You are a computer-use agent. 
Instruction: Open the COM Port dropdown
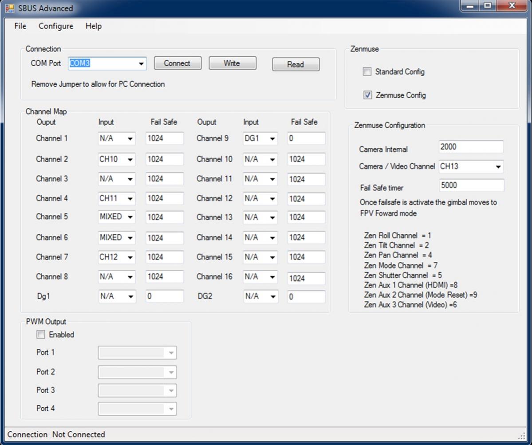pos(141,64)
